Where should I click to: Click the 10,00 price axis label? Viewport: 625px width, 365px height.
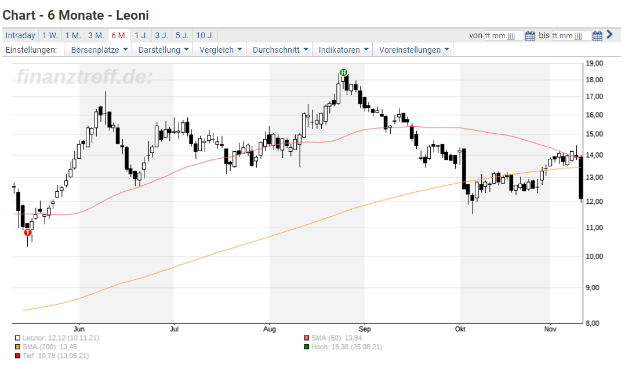[x=594, y=256]
